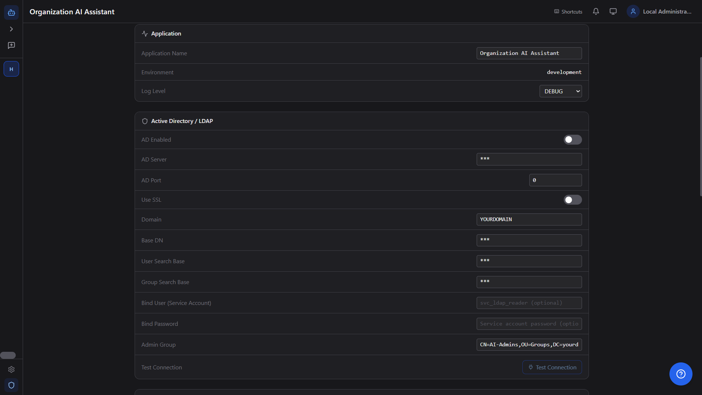Open the Log Level dropdown
This screenshot has width=702, height=395.
tap(560, 91)
